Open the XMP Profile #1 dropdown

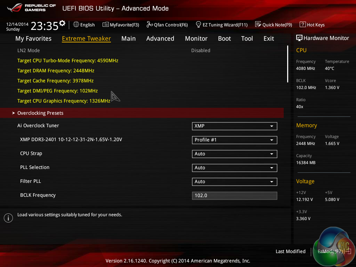[x=234, y=140]
